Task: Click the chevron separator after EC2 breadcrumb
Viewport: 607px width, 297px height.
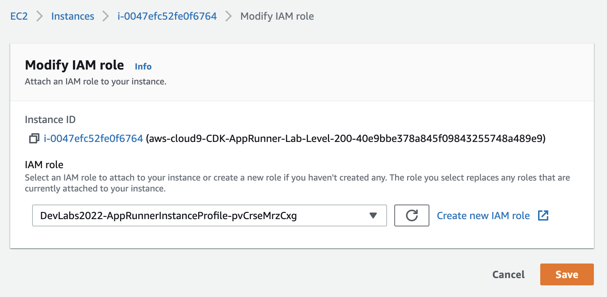Action: click(39, 16)
